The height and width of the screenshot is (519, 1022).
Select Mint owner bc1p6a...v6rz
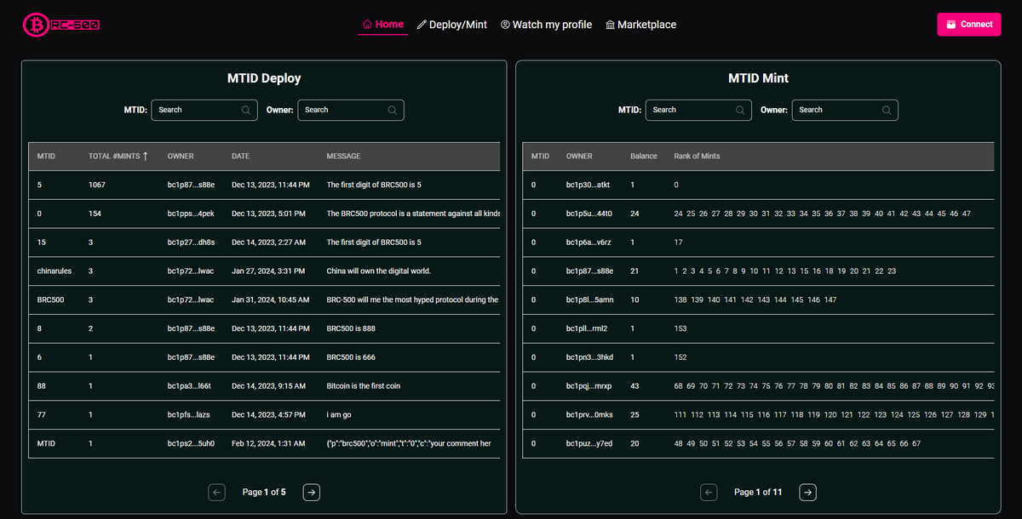589,242
